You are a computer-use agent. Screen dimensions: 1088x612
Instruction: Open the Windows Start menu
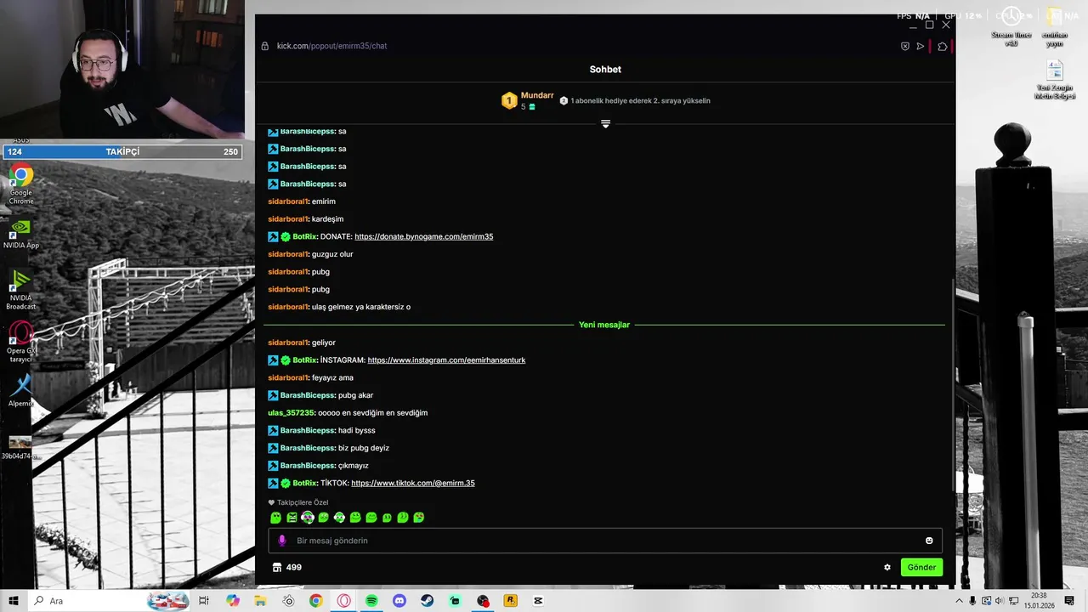14,601
